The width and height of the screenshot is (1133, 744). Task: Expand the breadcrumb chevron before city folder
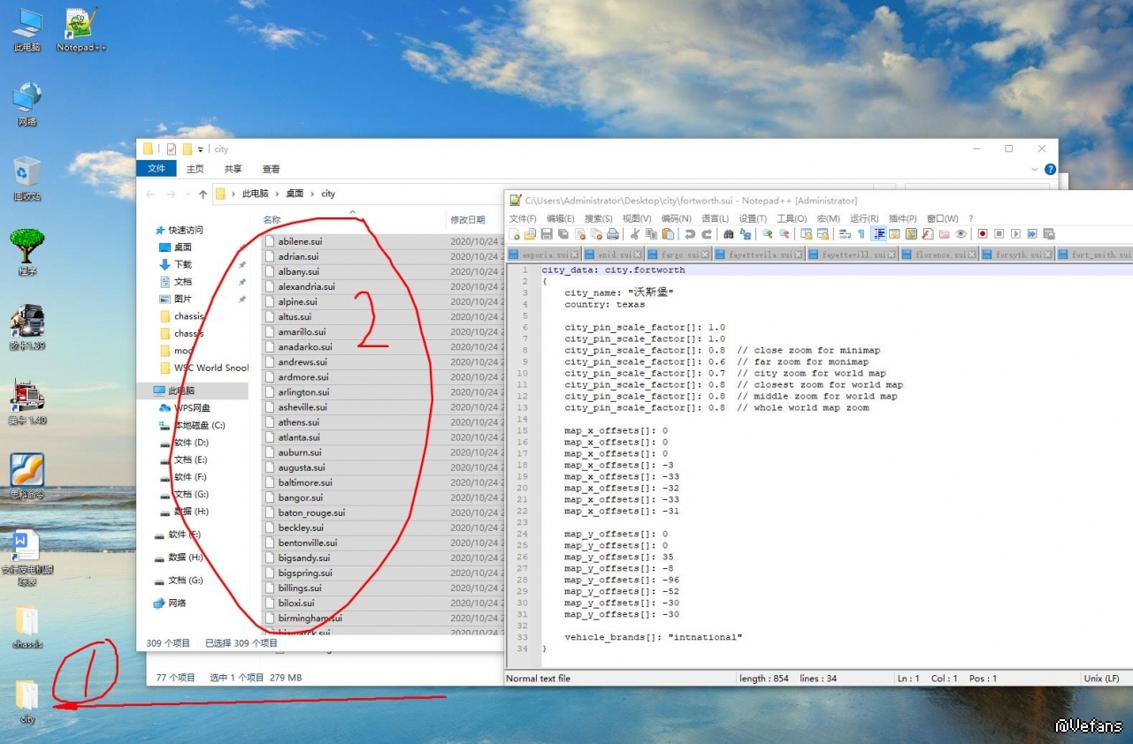(312, 194)
